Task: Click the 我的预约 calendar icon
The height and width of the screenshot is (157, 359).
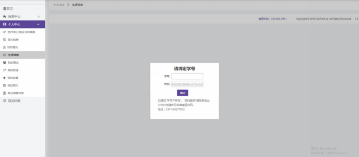Action: [x=4, y=86]
